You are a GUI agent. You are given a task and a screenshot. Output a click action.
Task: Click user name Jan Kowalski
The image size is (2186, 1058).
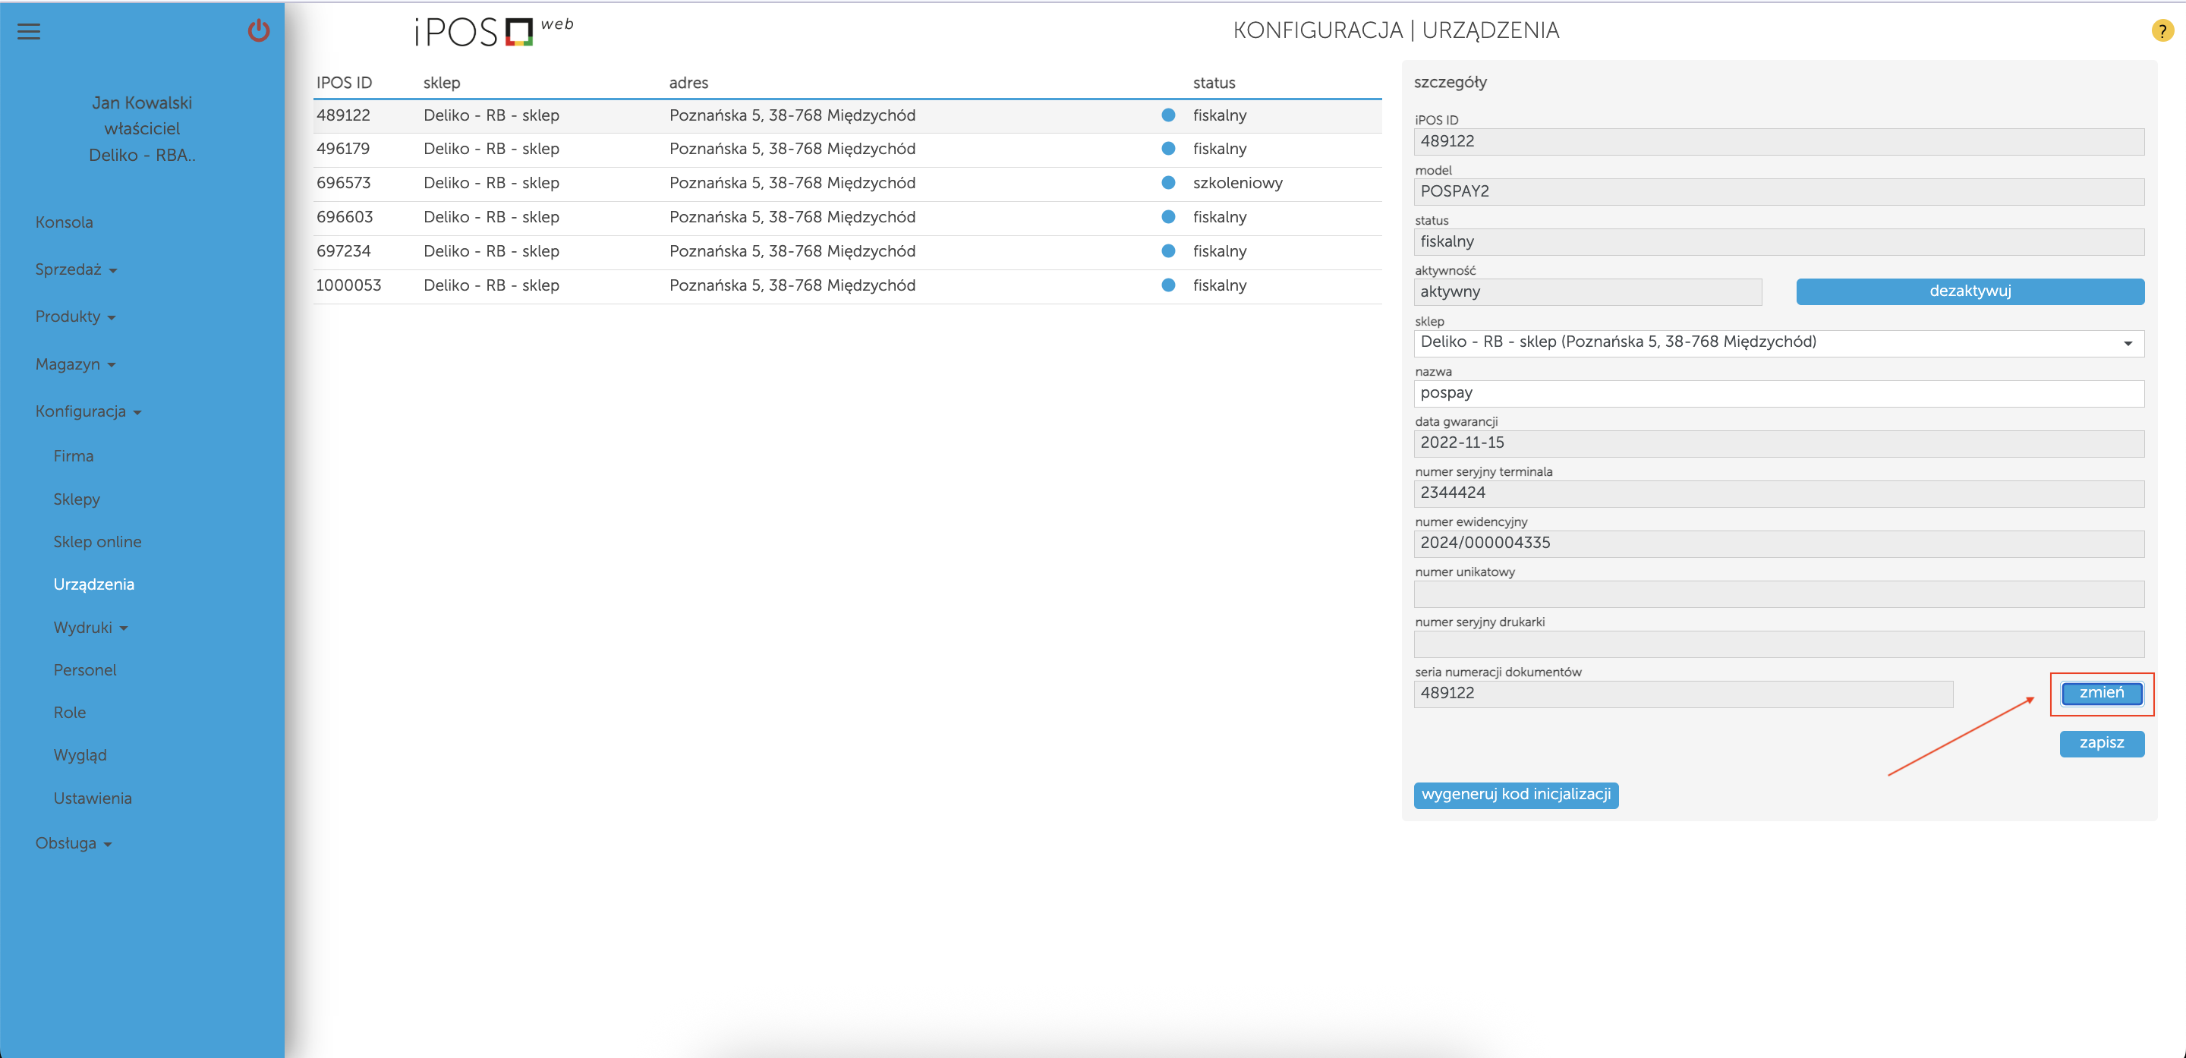pos(142,102)
